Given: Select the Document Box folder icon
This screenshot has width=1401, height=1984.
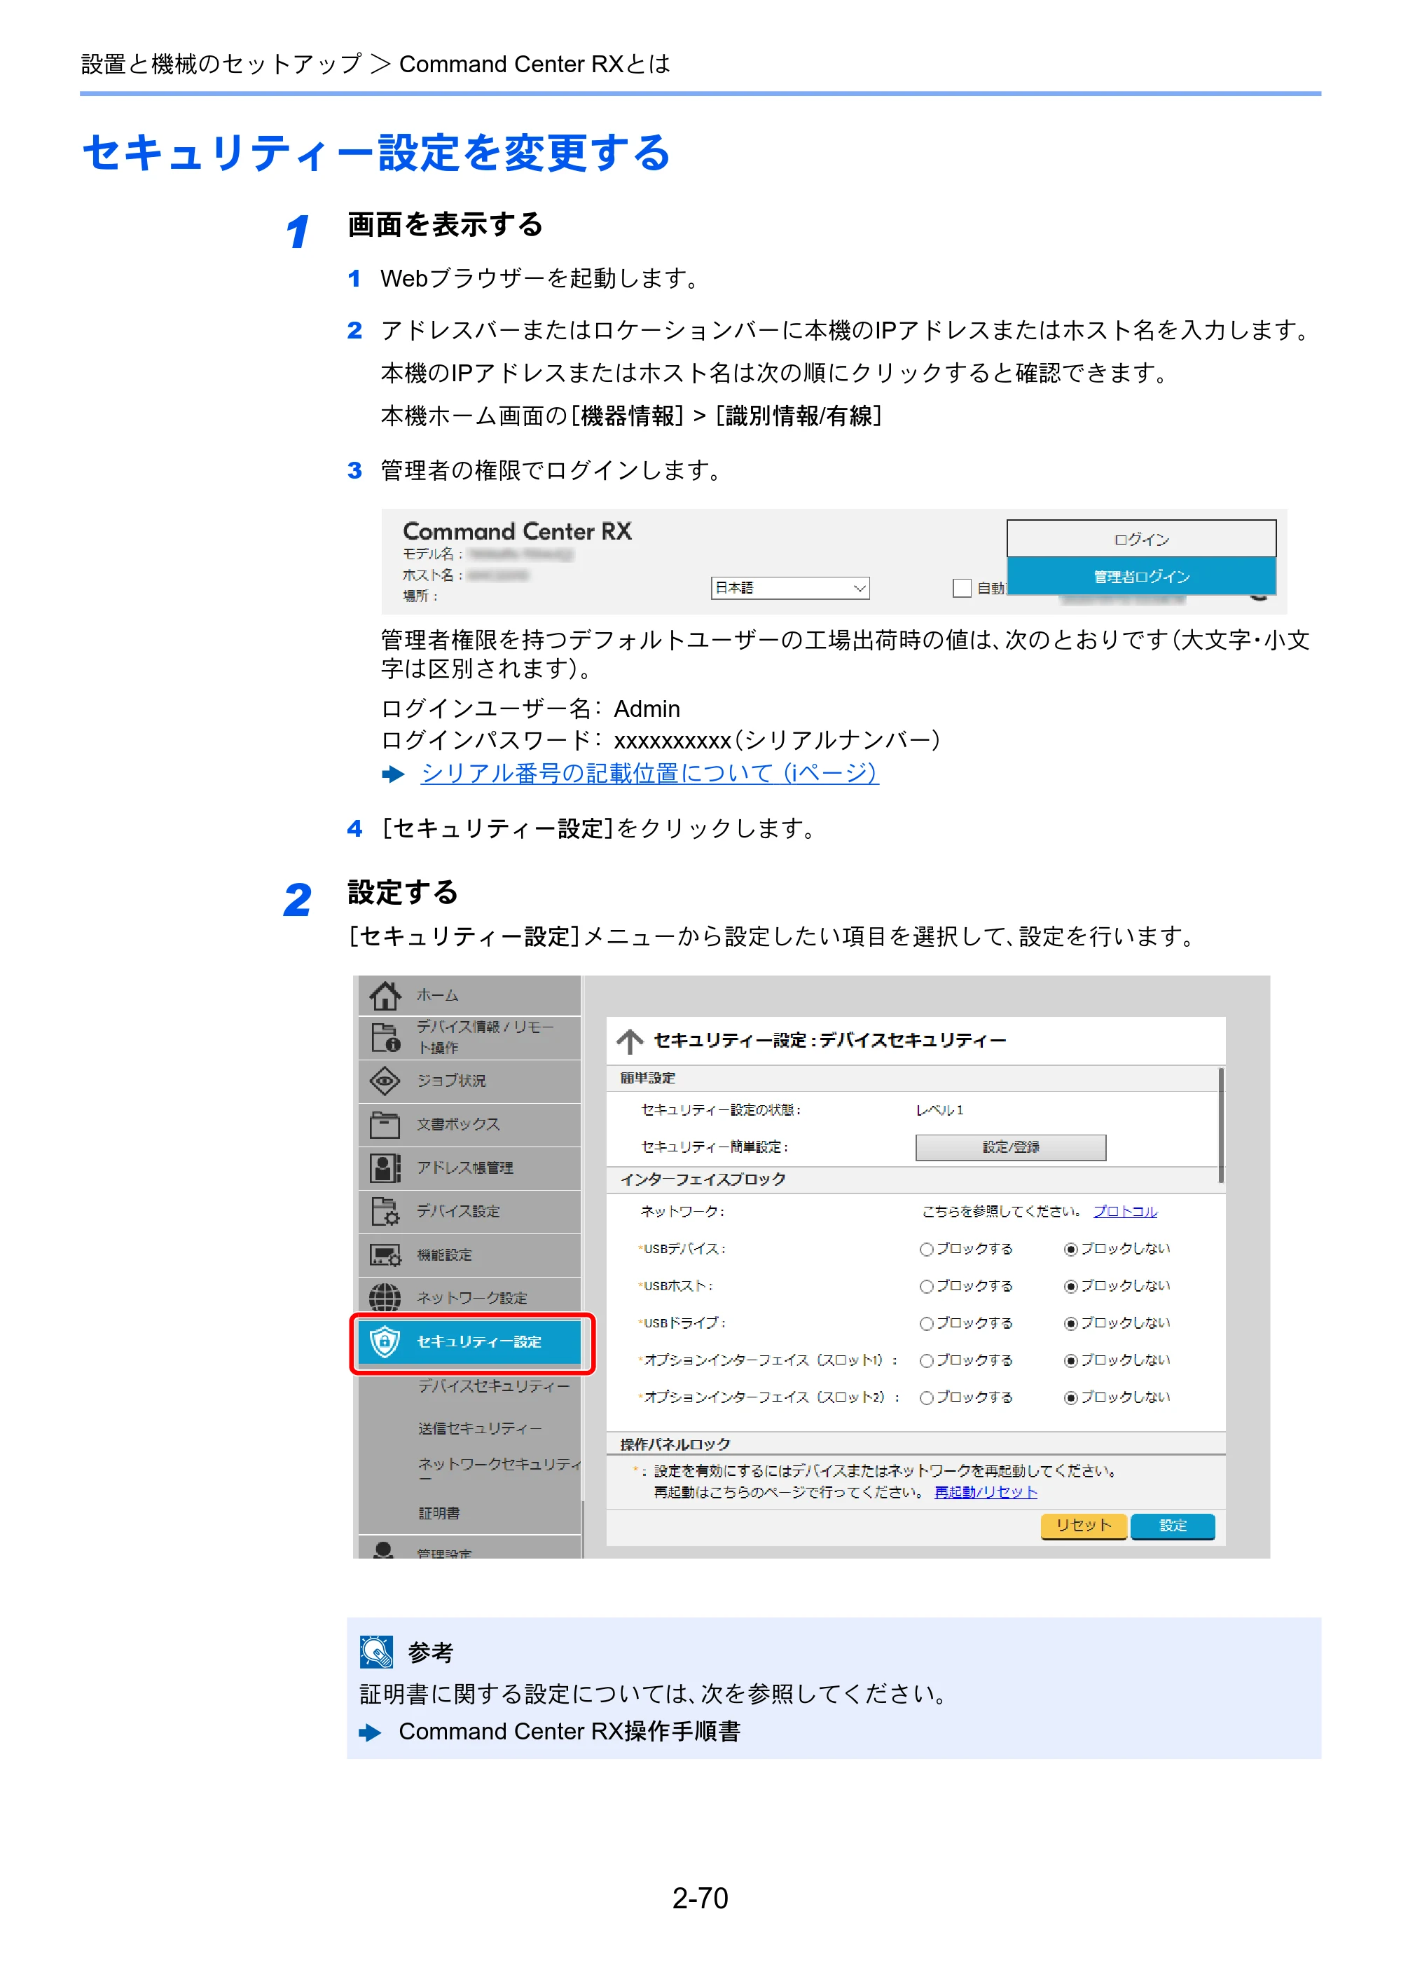Looking at the screenshot, I should coord(385,1124).
